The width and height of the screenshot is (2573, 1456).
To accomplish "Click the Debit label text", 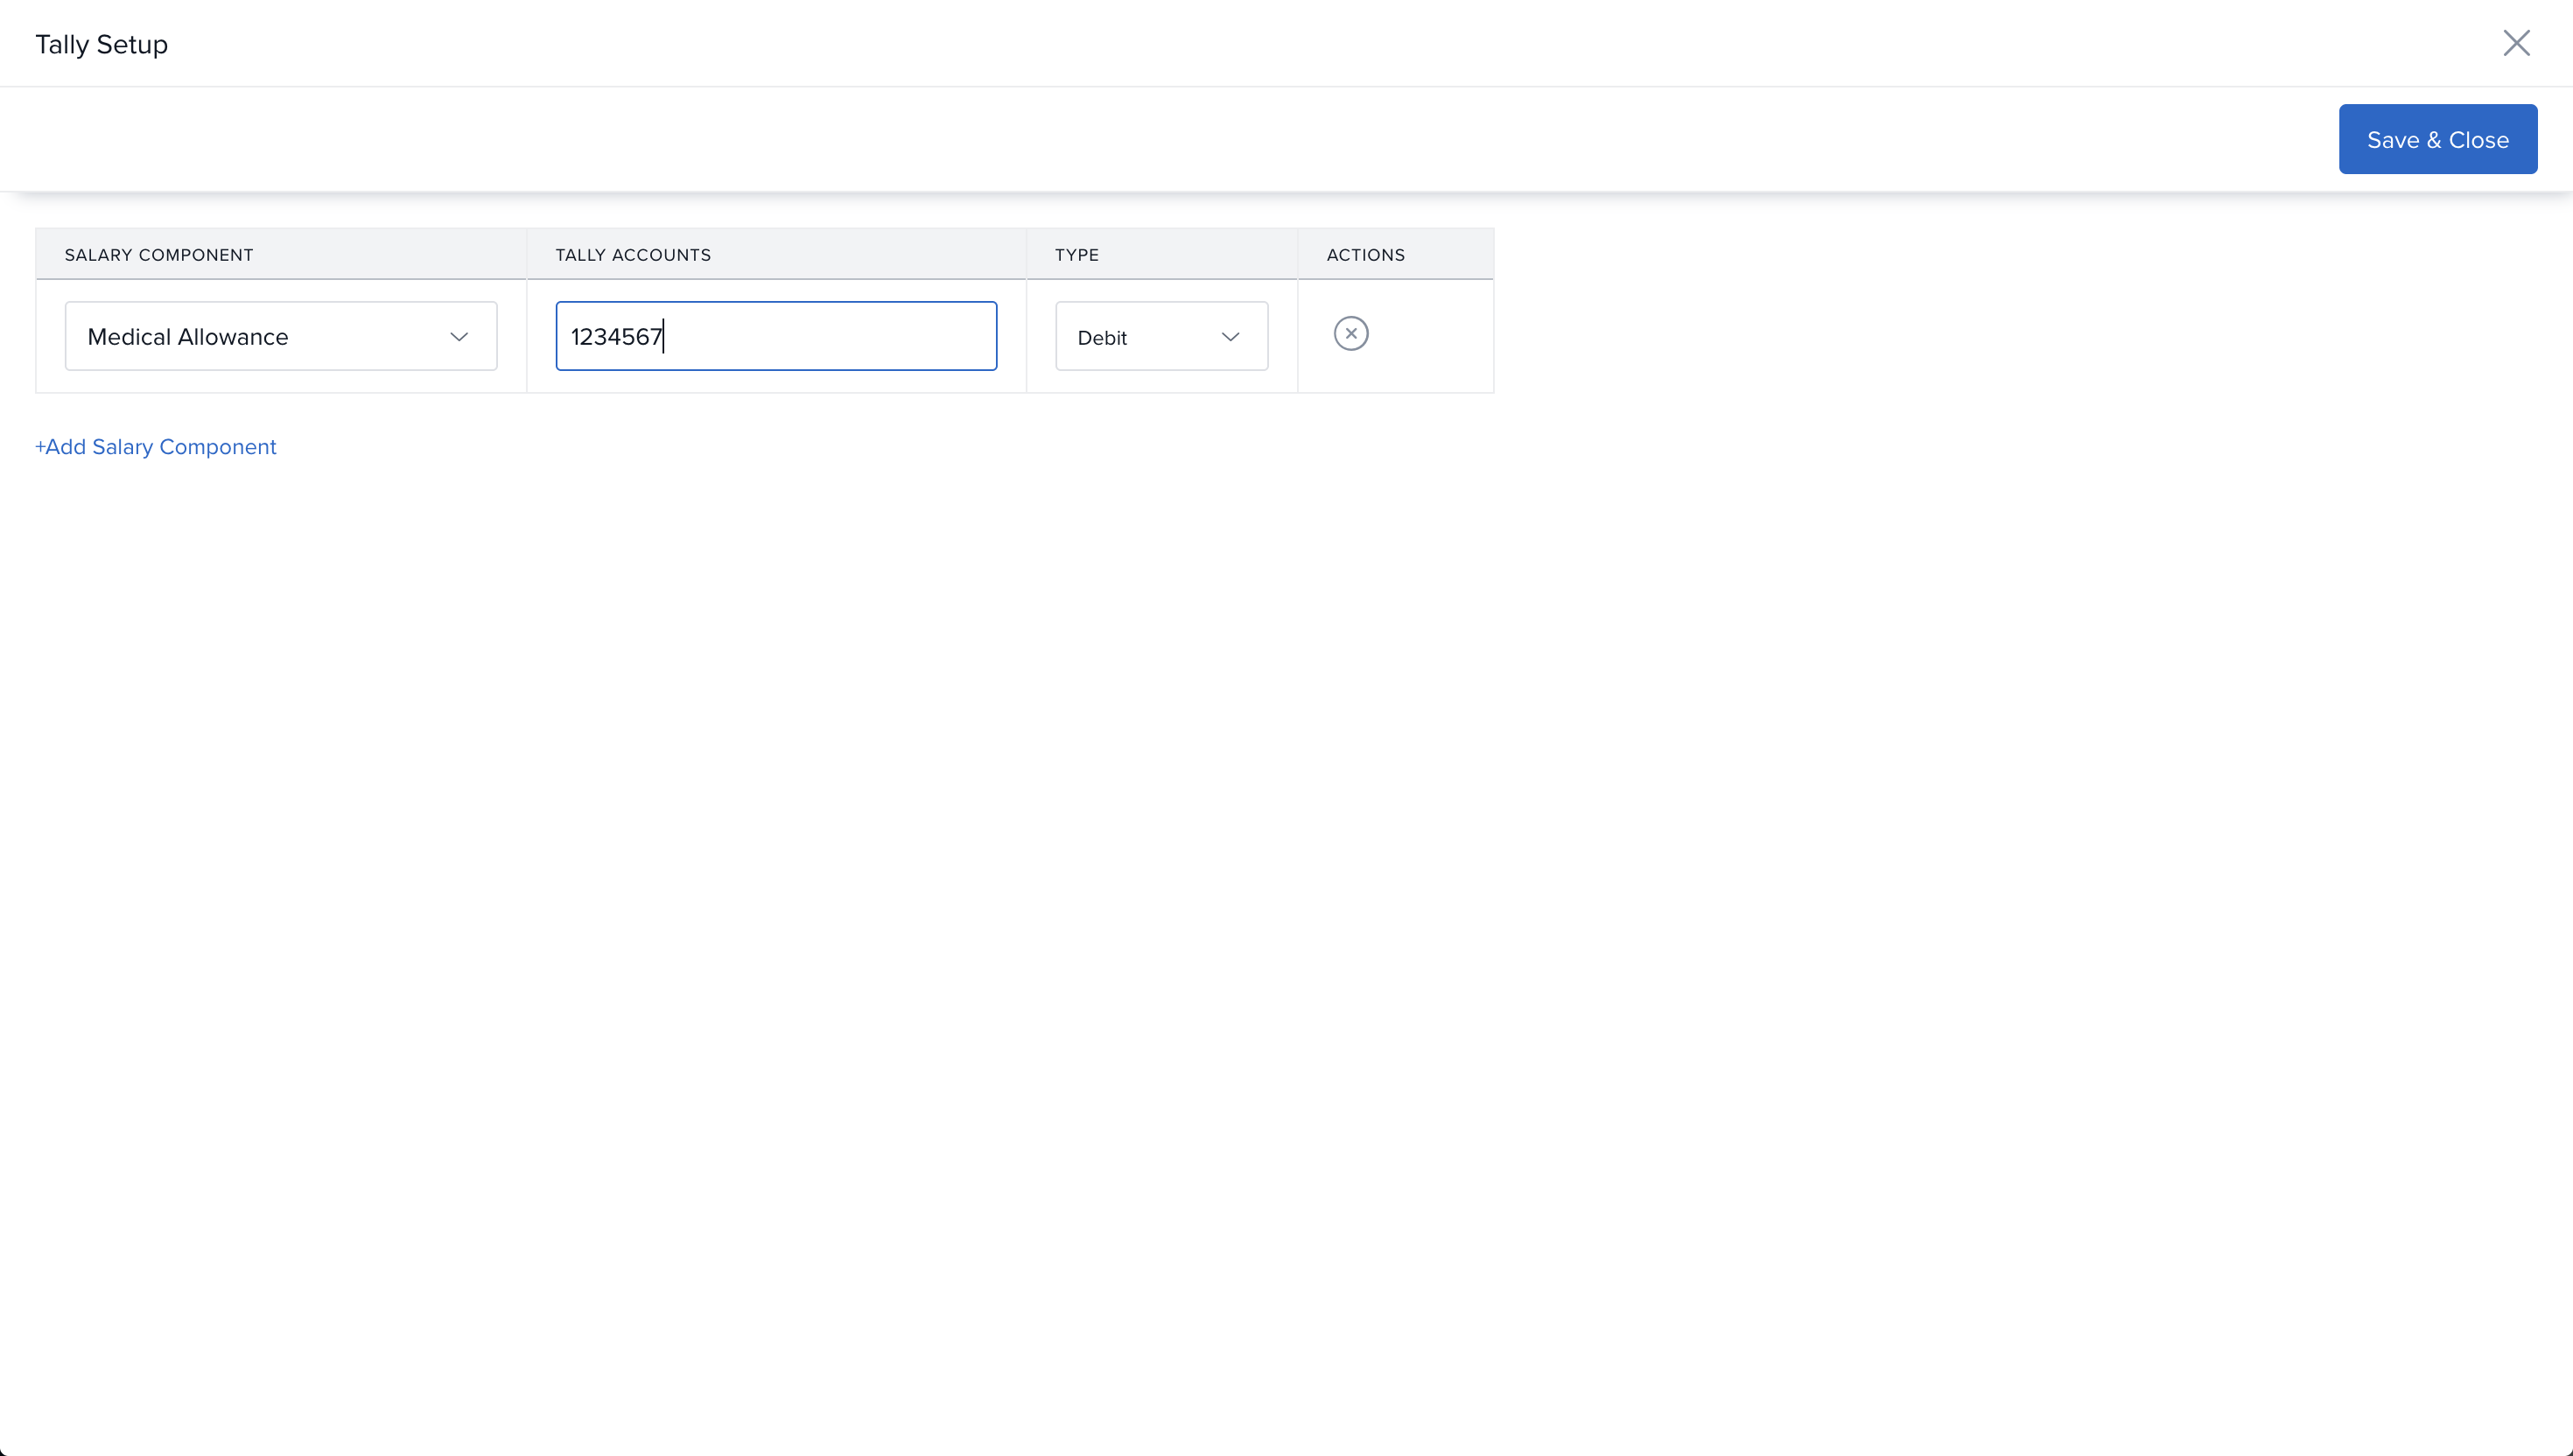I will point(1102,338).
